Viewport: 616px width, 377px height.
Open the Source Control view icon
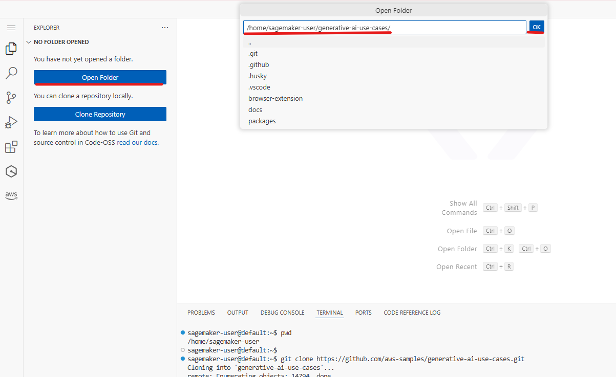pyautogui.click(x=11, y=98)
